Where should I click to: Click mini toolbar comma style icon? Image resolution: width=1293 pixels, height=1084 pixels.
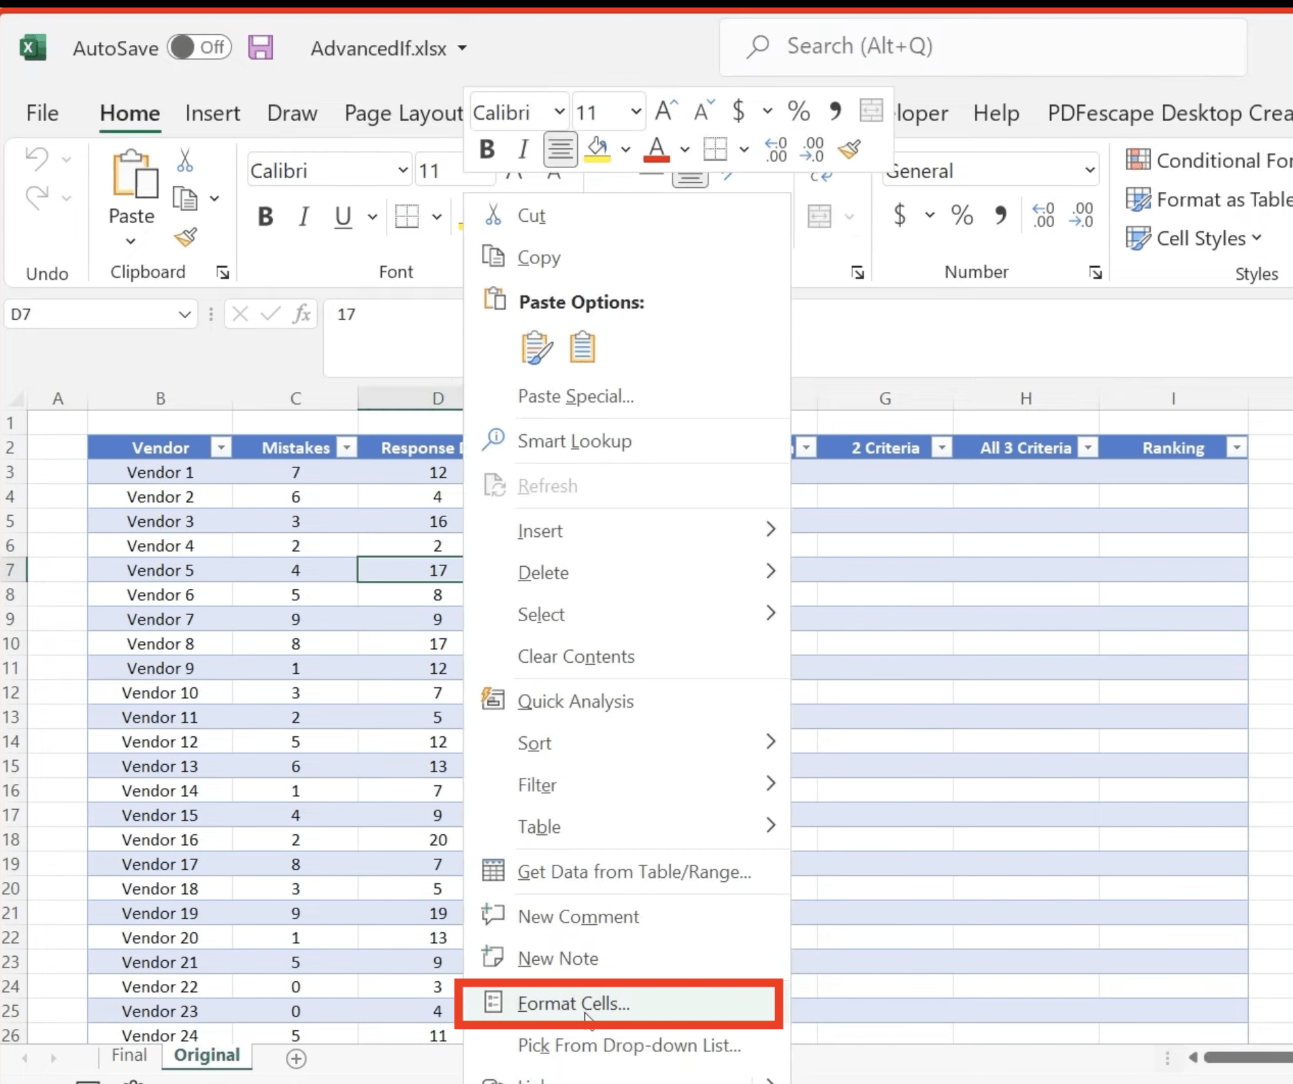tap(835, 111)
